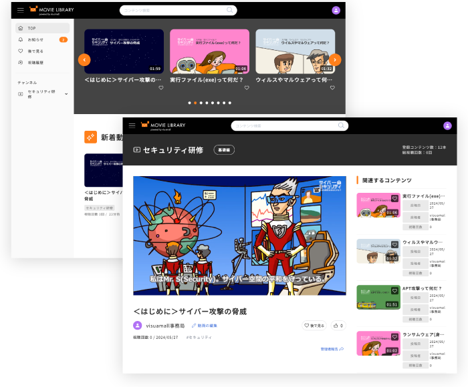Click the orange notification count badge
The height and width of the screenshot is (387, 468).
point(64,39)
